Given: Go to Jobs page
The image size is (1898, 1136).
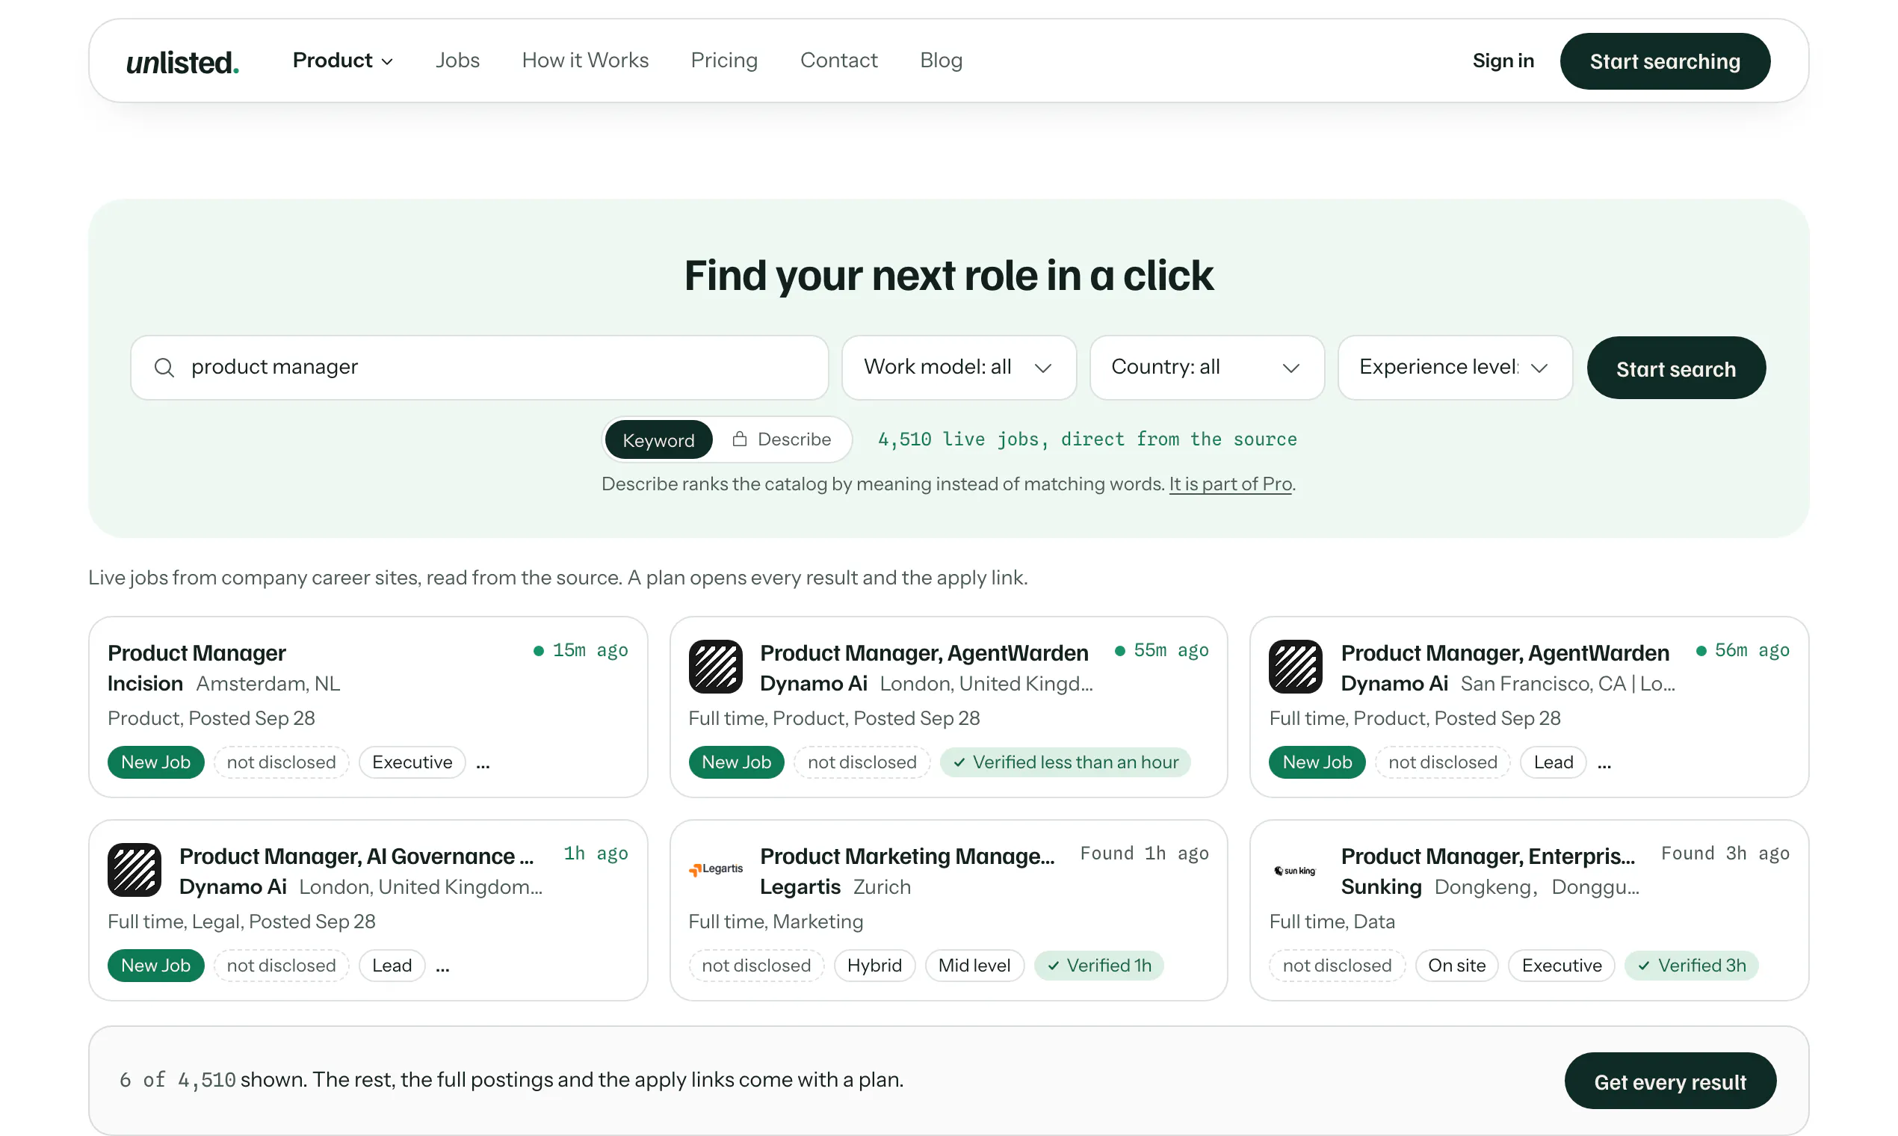Looking at the screenshot, I should pyautogui.click(x=457, y=61).
